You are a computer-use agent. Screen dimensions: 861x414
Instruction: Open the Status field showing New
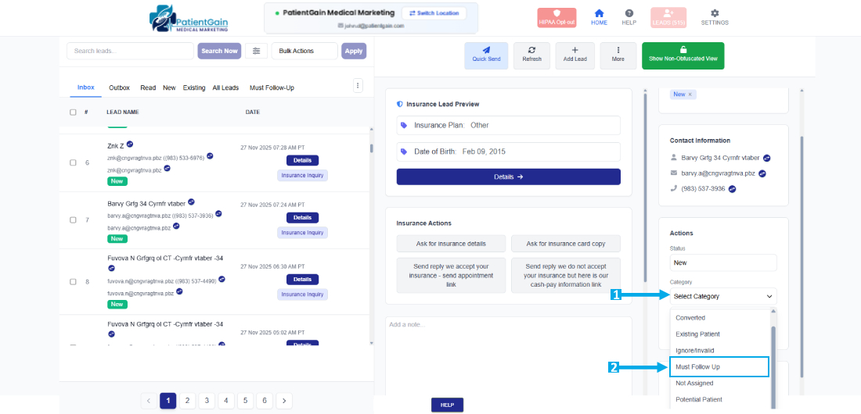[723, 262]
